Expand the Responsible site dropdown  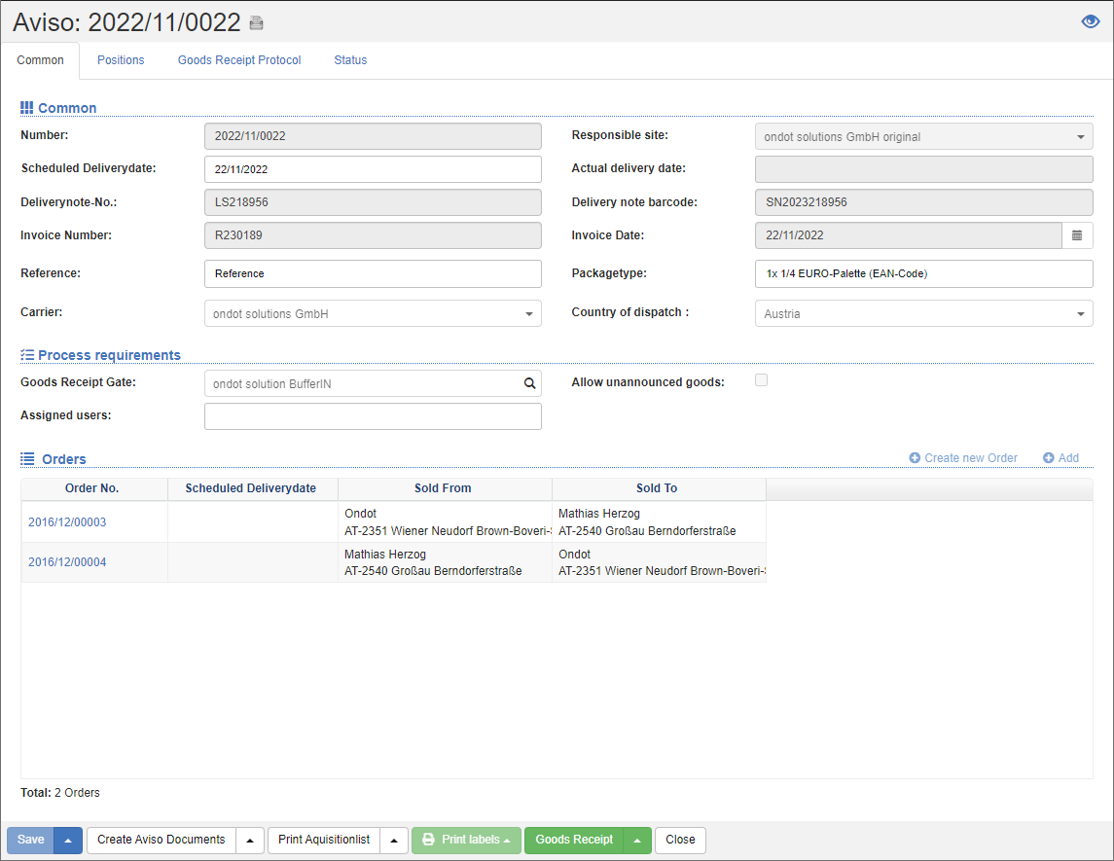pos(1080,137)
